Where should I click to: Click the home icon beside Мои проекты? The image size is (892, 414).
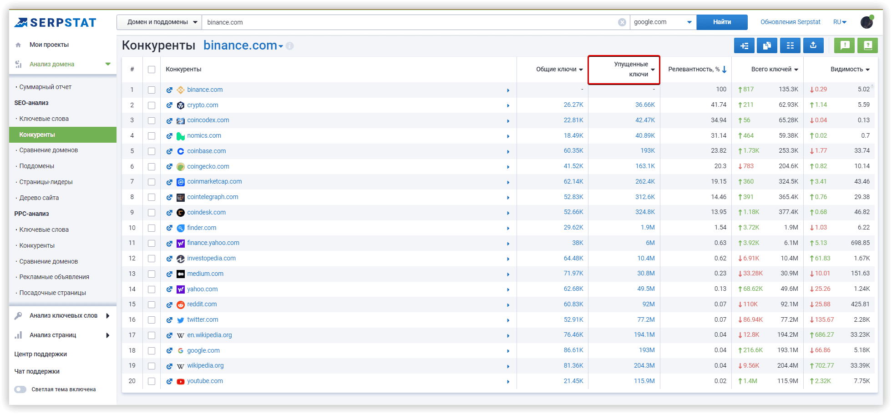[x=18, y=45]
